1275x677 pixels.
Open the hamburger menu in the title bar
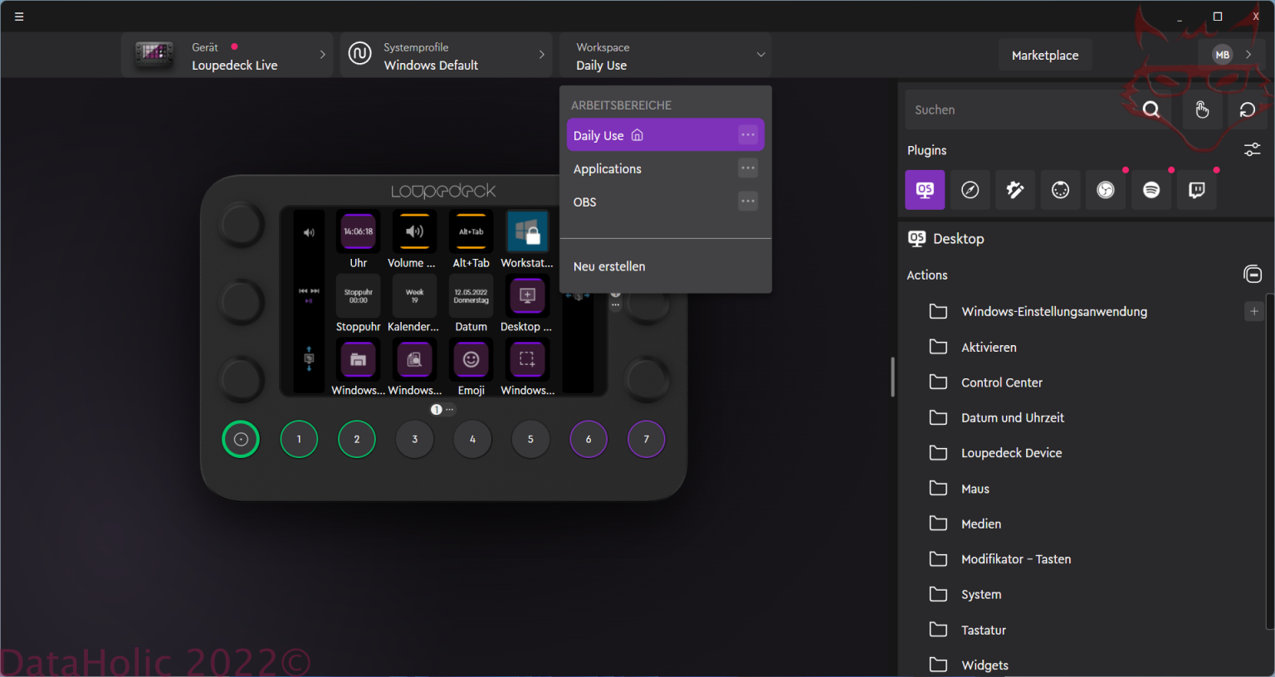[19, 17]
